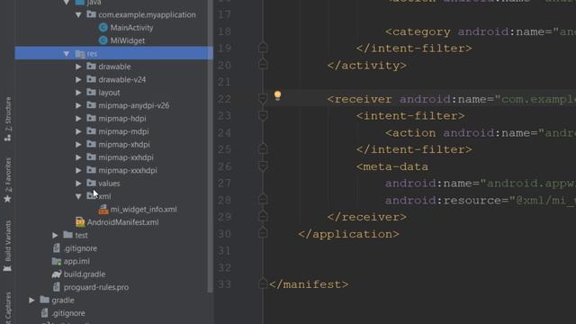Click the Build Variants android icon

(7, 268)
